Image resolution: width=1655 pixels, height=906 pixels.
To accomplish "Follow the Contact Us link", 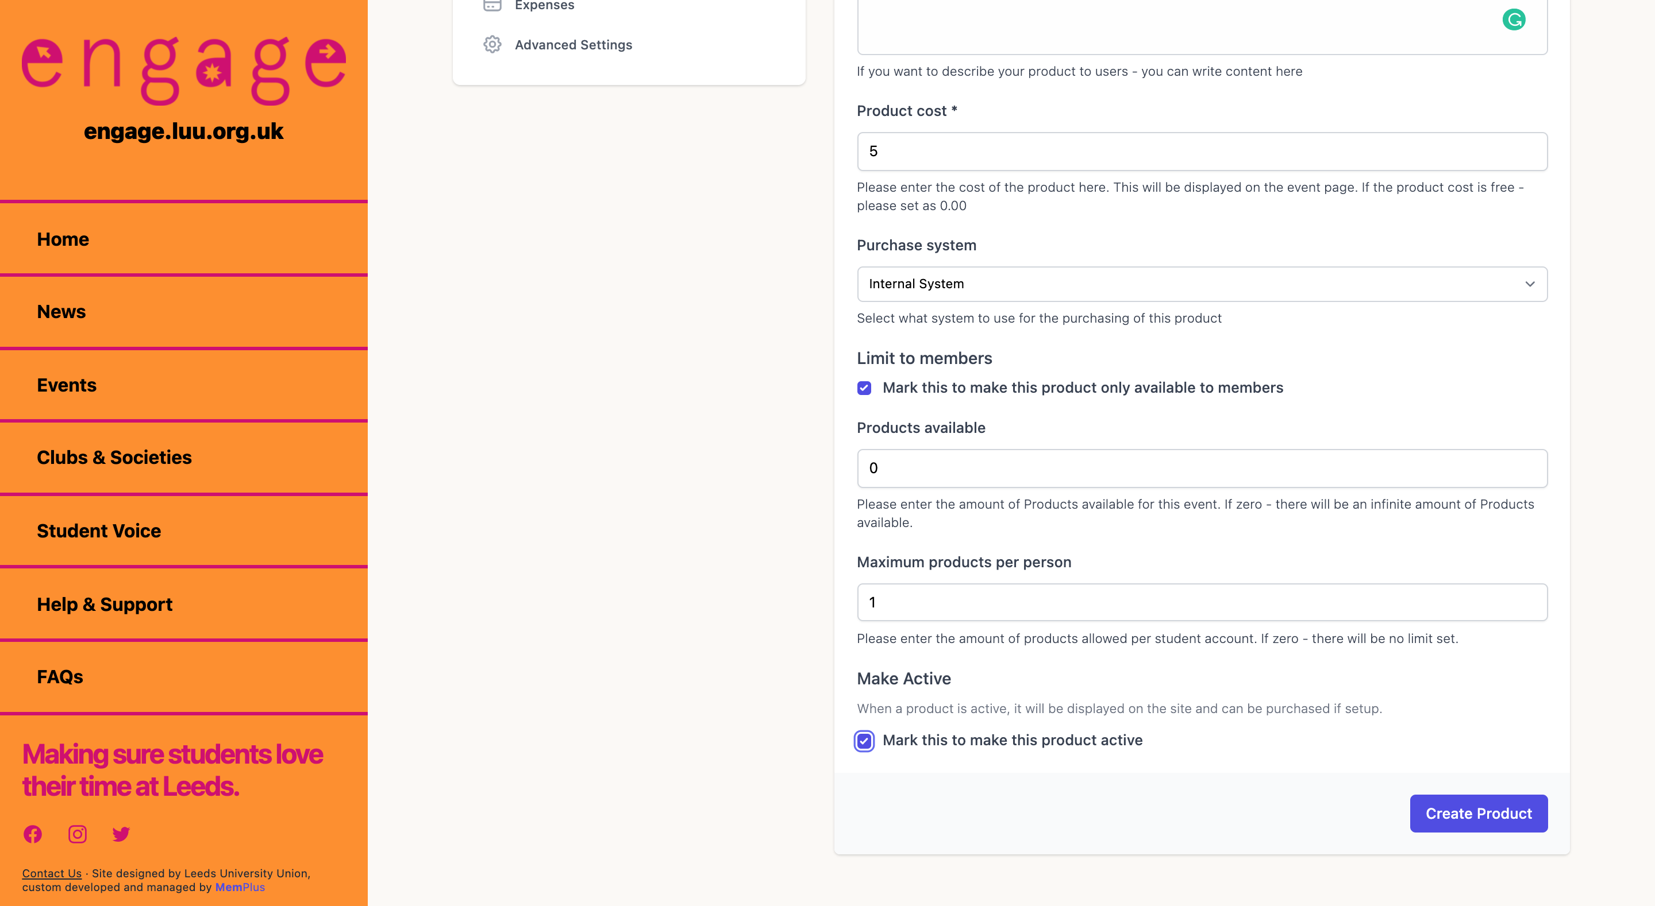I will coord(51,873).
